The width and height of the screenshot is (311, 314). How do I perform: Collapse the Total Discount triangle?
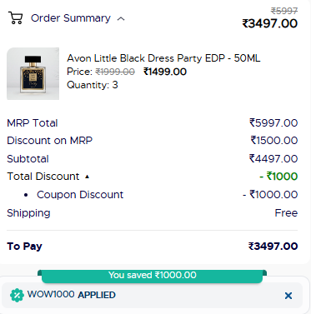tap(87, 177)
